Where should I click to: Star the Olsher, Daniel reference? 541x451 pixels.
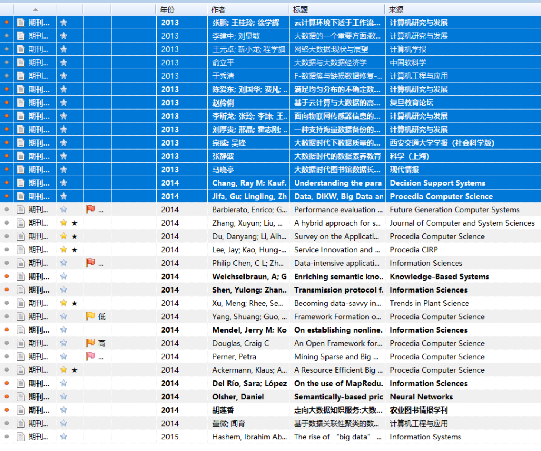pyautogui.click(x=64, y=397)
